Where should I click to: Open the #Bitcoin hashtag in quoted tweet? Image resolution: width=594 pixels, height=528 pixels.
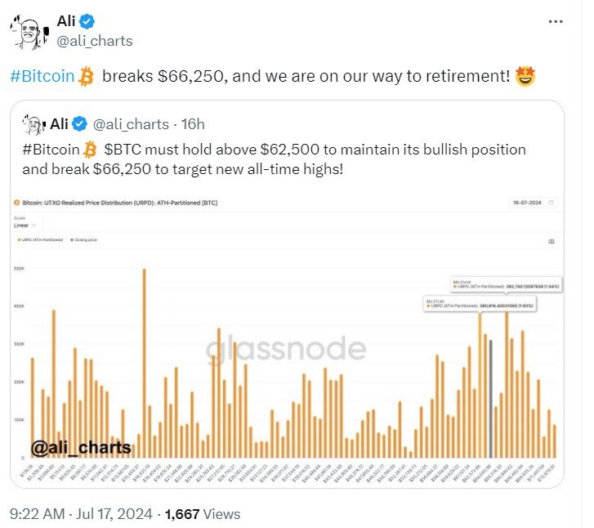(48, 150)
